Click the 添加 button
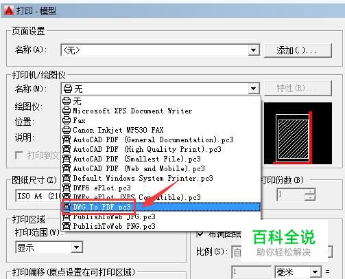Viewport: 345px width, 279px height. pyautogui.click(x=298, y=50)
